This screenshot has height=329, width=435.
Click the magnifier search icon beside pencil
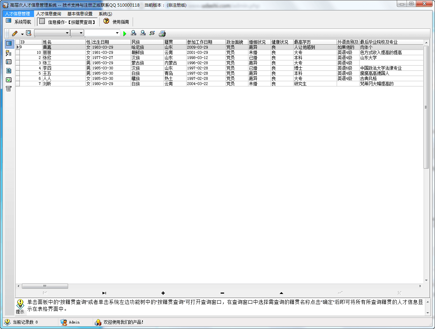pos(28,33)
